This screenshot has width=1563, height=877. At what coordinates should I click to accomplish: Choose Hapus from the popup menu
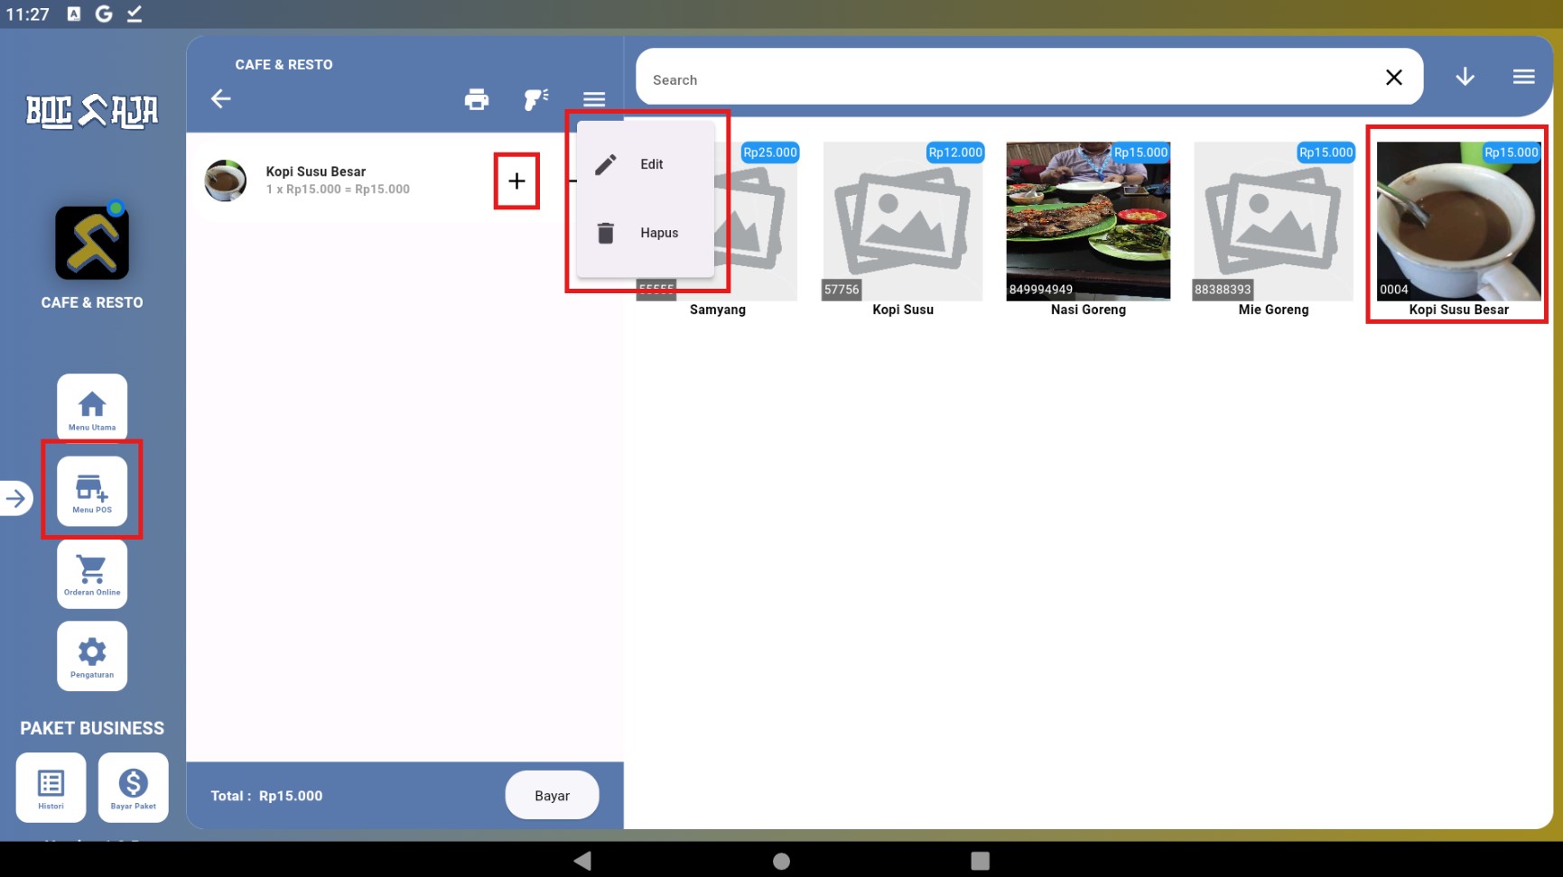(646, 233)
